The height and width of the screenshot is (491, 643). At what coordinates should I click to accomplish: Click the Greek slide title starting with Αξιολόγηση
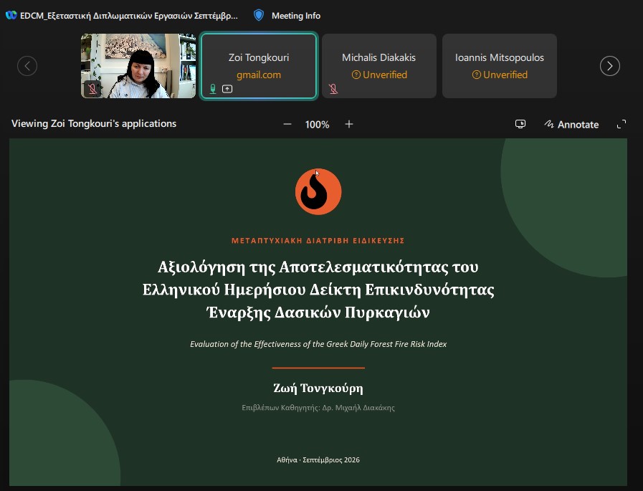[318, 290]
